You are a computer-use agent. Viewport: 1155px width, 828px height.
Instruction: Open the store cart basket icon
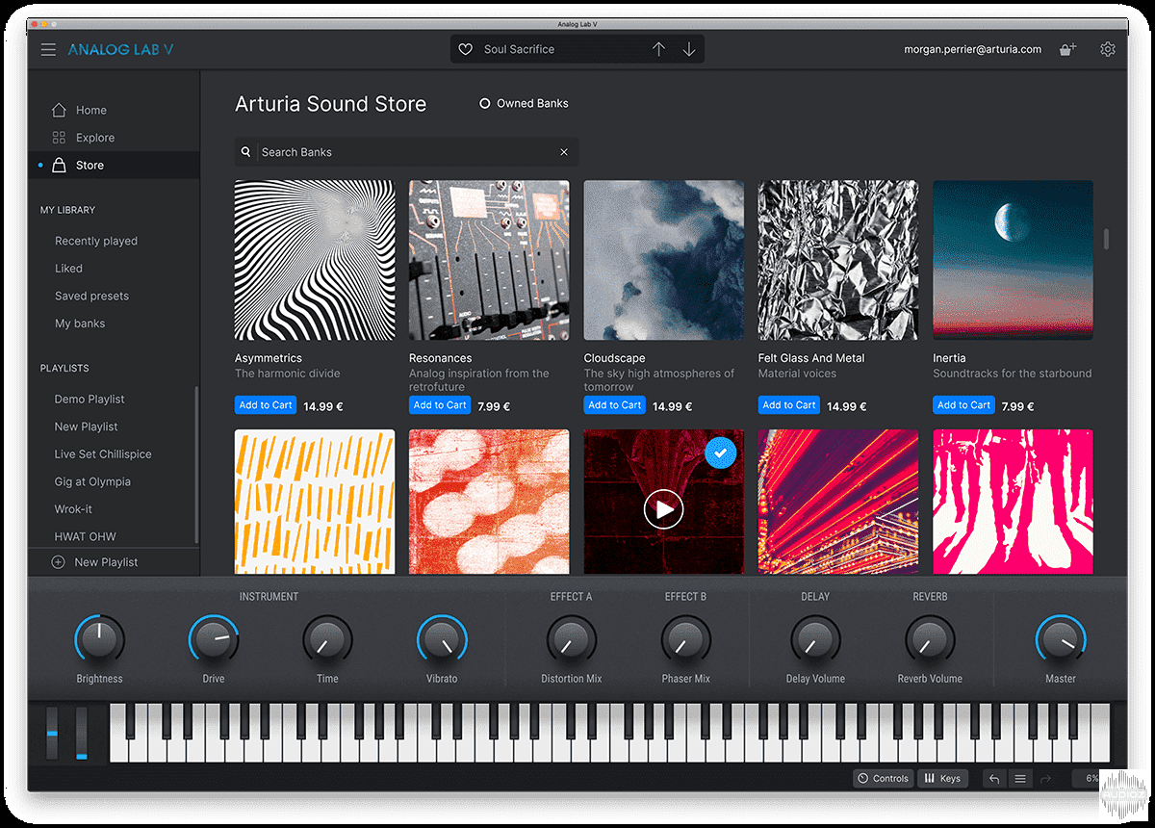[x=1067, y=49]
